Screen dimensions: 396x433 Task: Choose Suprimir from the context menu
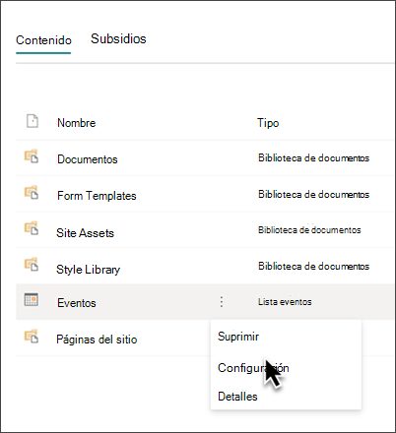pos(238,337)
